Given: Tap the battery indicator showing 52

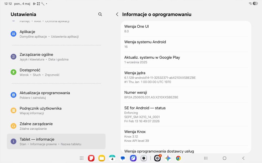Looking at the screenshot, I should pos(255,3).
